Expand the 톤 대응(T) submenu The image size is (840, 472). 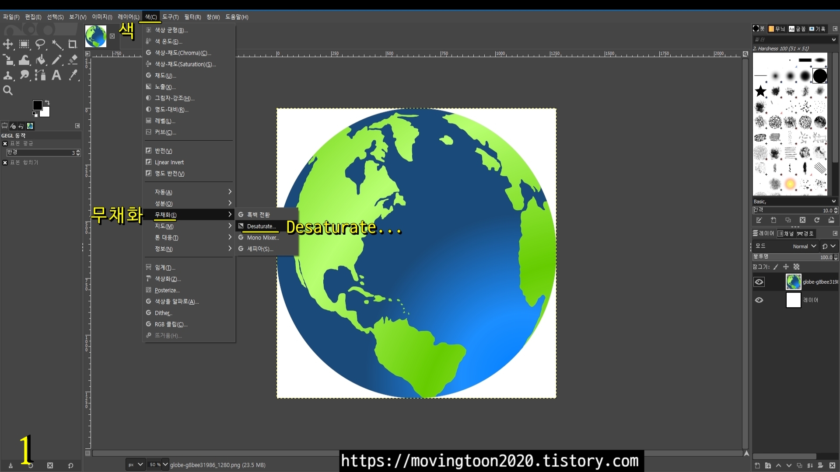(189, 237)
